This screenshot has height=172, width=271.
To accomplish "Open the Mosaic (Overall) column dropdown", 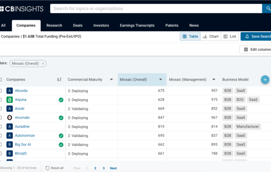I will (161, 79).
